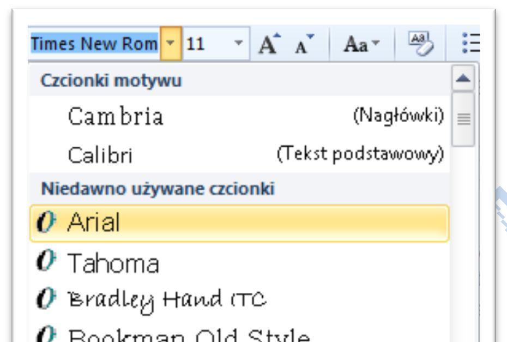The image size is (507, 342).
Task: Click the bullet list icon
Action: pyautogui.click(x=470, y=43)
